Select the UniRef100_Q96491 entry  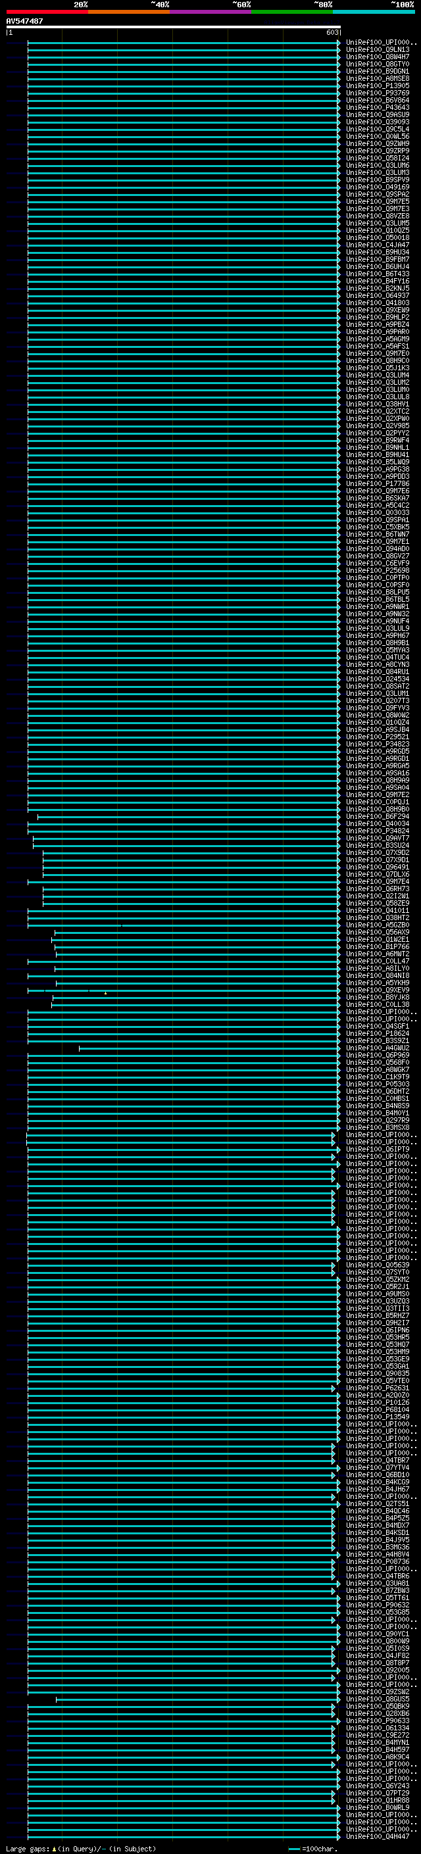tap(378, 868)
